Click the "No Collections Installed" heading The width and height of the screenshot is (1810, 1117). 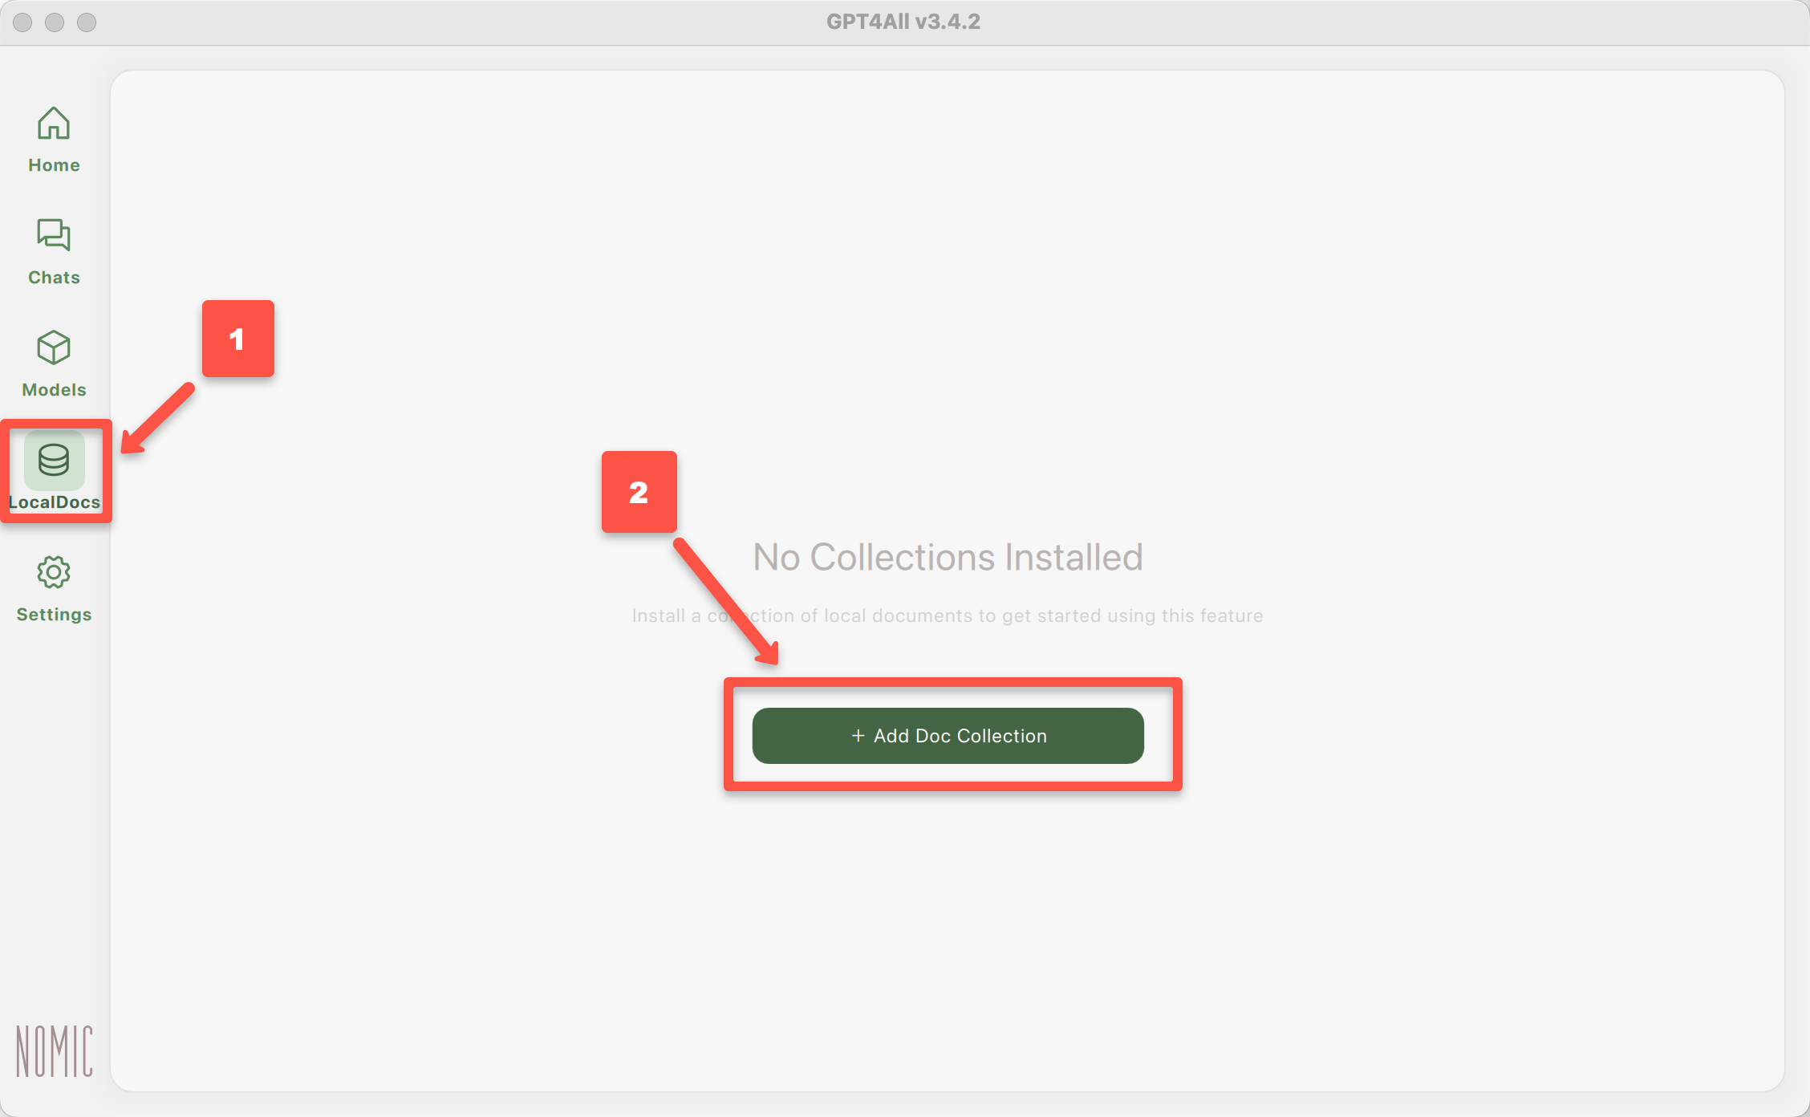948,557
